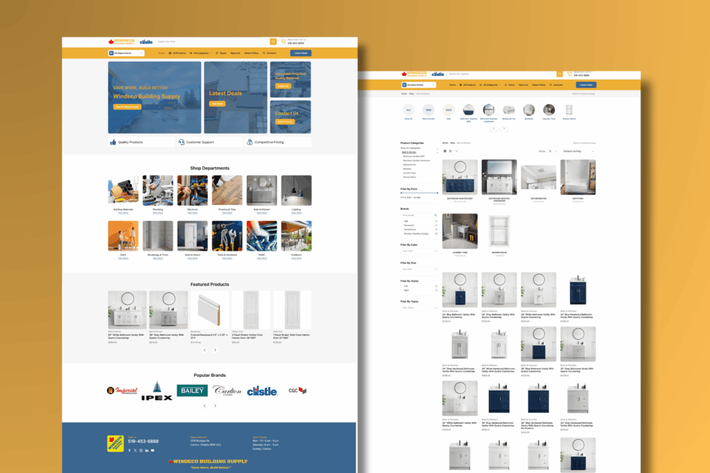Viewport: 710px width, 473px height.
Task: Enable the Left style filter checkbox
Action: 402,286
